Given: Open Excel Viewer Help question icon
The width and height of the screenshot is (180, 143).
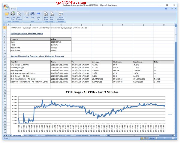Looking at the screenshot, I should coord(166,9).
